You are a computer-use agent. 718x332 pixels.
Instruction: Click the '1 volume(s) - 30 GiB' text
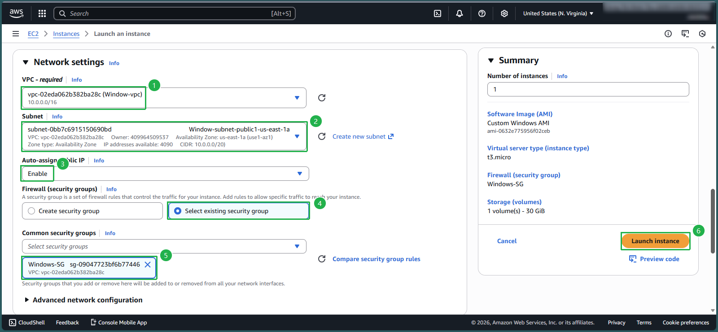pos(516,211)
